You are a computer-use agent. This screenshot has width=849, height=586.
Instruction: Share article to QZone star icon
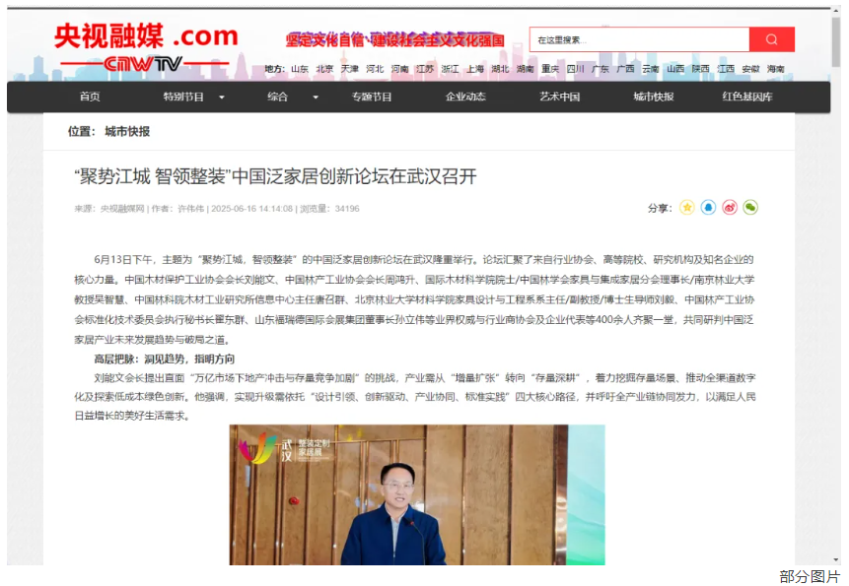point(687,208)
